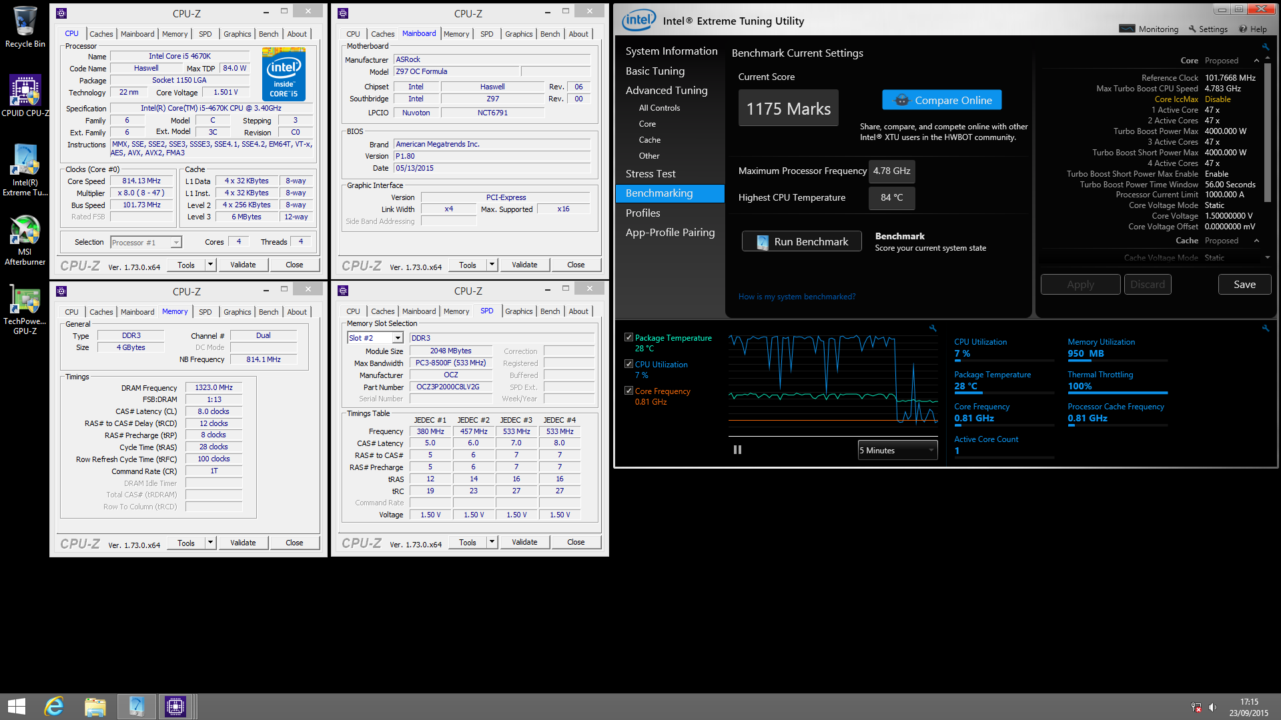
Task: Switch to Caches tab in top-left CPU-Z
Action: (x=101, y=34)
